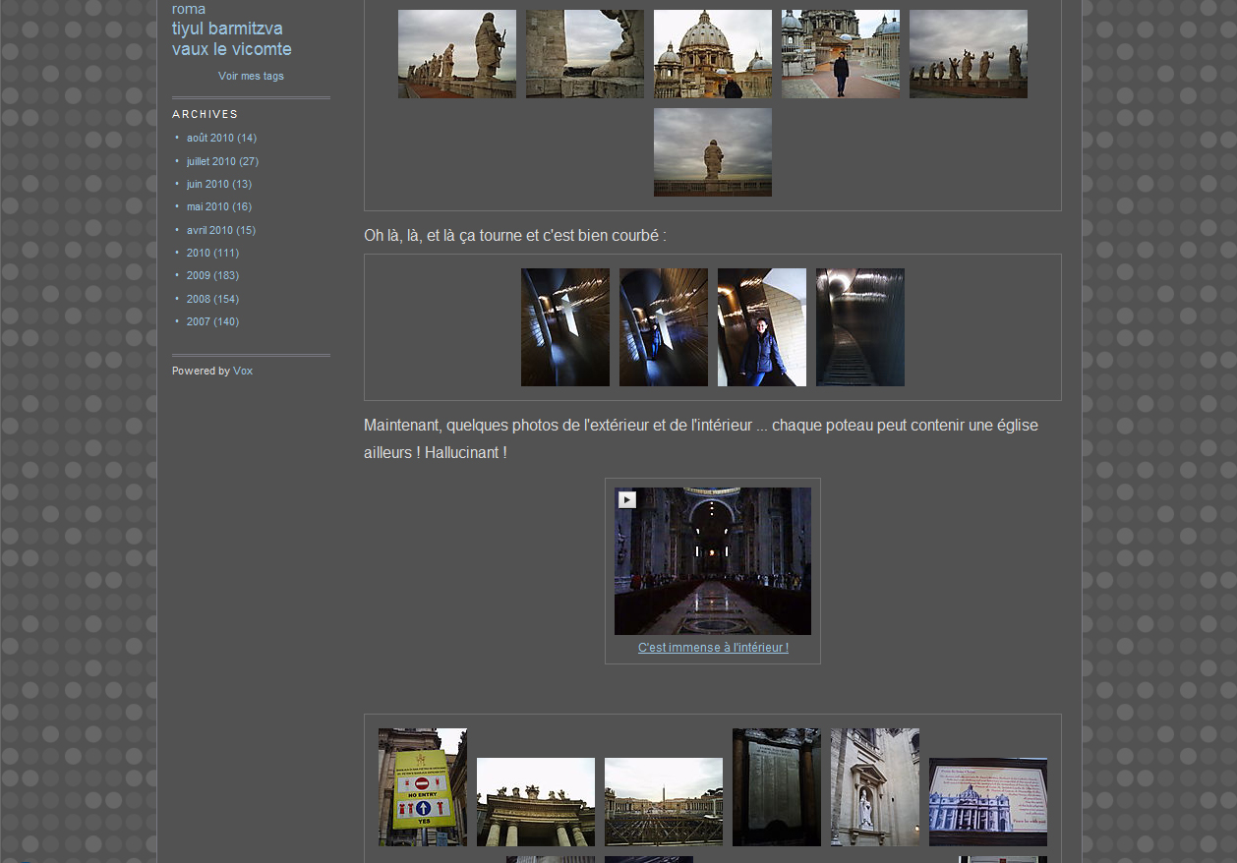This screenshot has width=1237, height=863.
Task: Open the 'C'est immense à l'intérieur !' link
Action: pyautogui.click(x=713, y=648)
